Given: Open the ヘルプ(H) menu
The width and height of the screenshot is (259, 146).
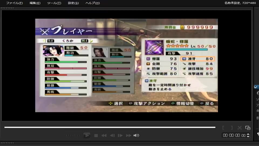Looking at the screenshot, I should (x=93, y=3).
